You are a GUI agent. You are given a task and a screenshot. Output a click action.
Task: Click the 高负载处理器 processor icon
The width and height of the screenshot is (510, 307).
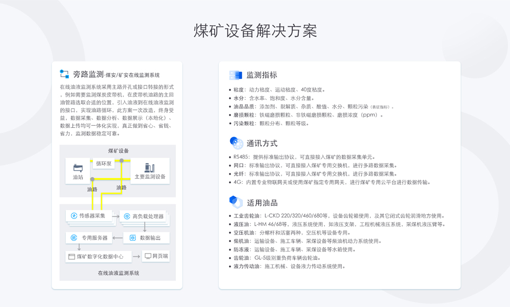126,216
